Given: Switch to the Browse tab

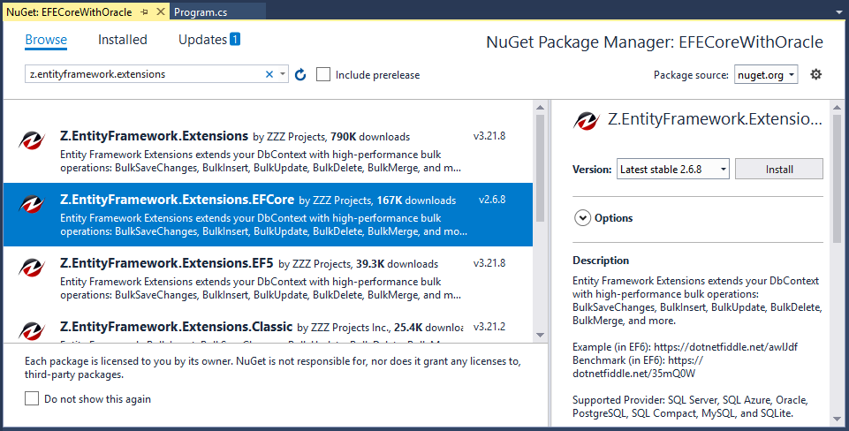Looking at the screenshot, I should [x=46, y=40].
